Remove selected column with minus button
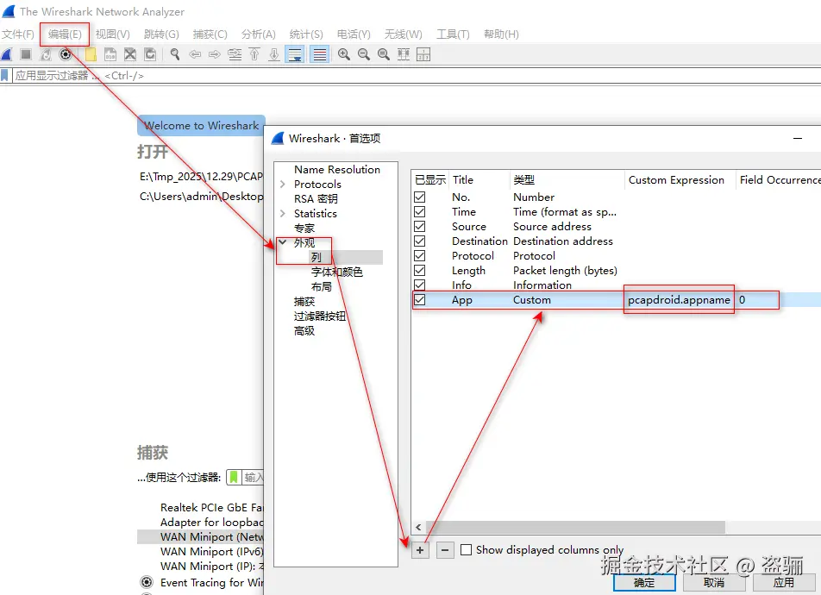 (445, 550)
